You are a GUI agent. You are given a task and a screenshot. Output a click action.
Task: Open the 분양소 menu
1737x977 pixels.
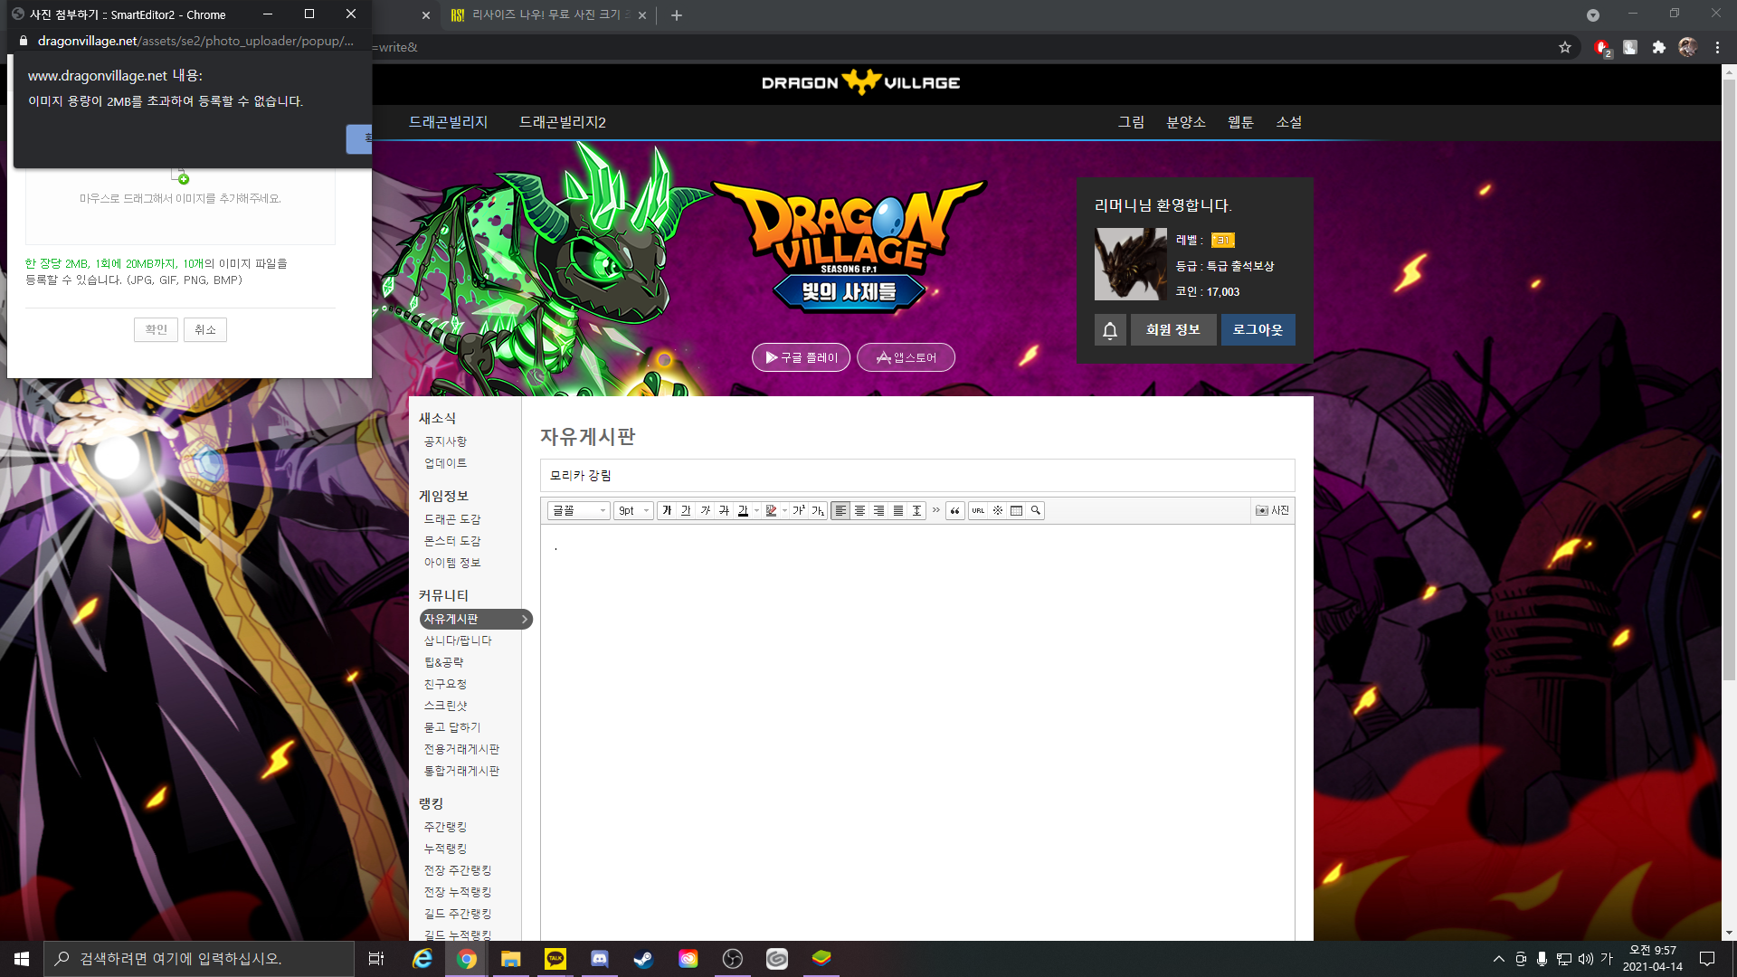pyautogui.click(x=1186, y=122)
